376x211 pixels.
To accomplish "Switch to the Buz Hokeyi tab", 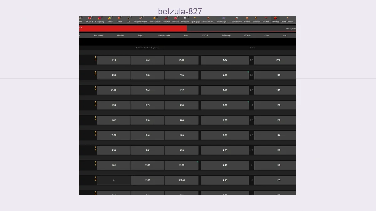I will pos(99,35).
